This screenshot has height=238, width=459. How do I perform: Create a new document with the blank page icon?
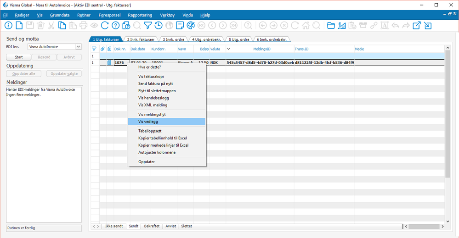(x=19, y=26)
